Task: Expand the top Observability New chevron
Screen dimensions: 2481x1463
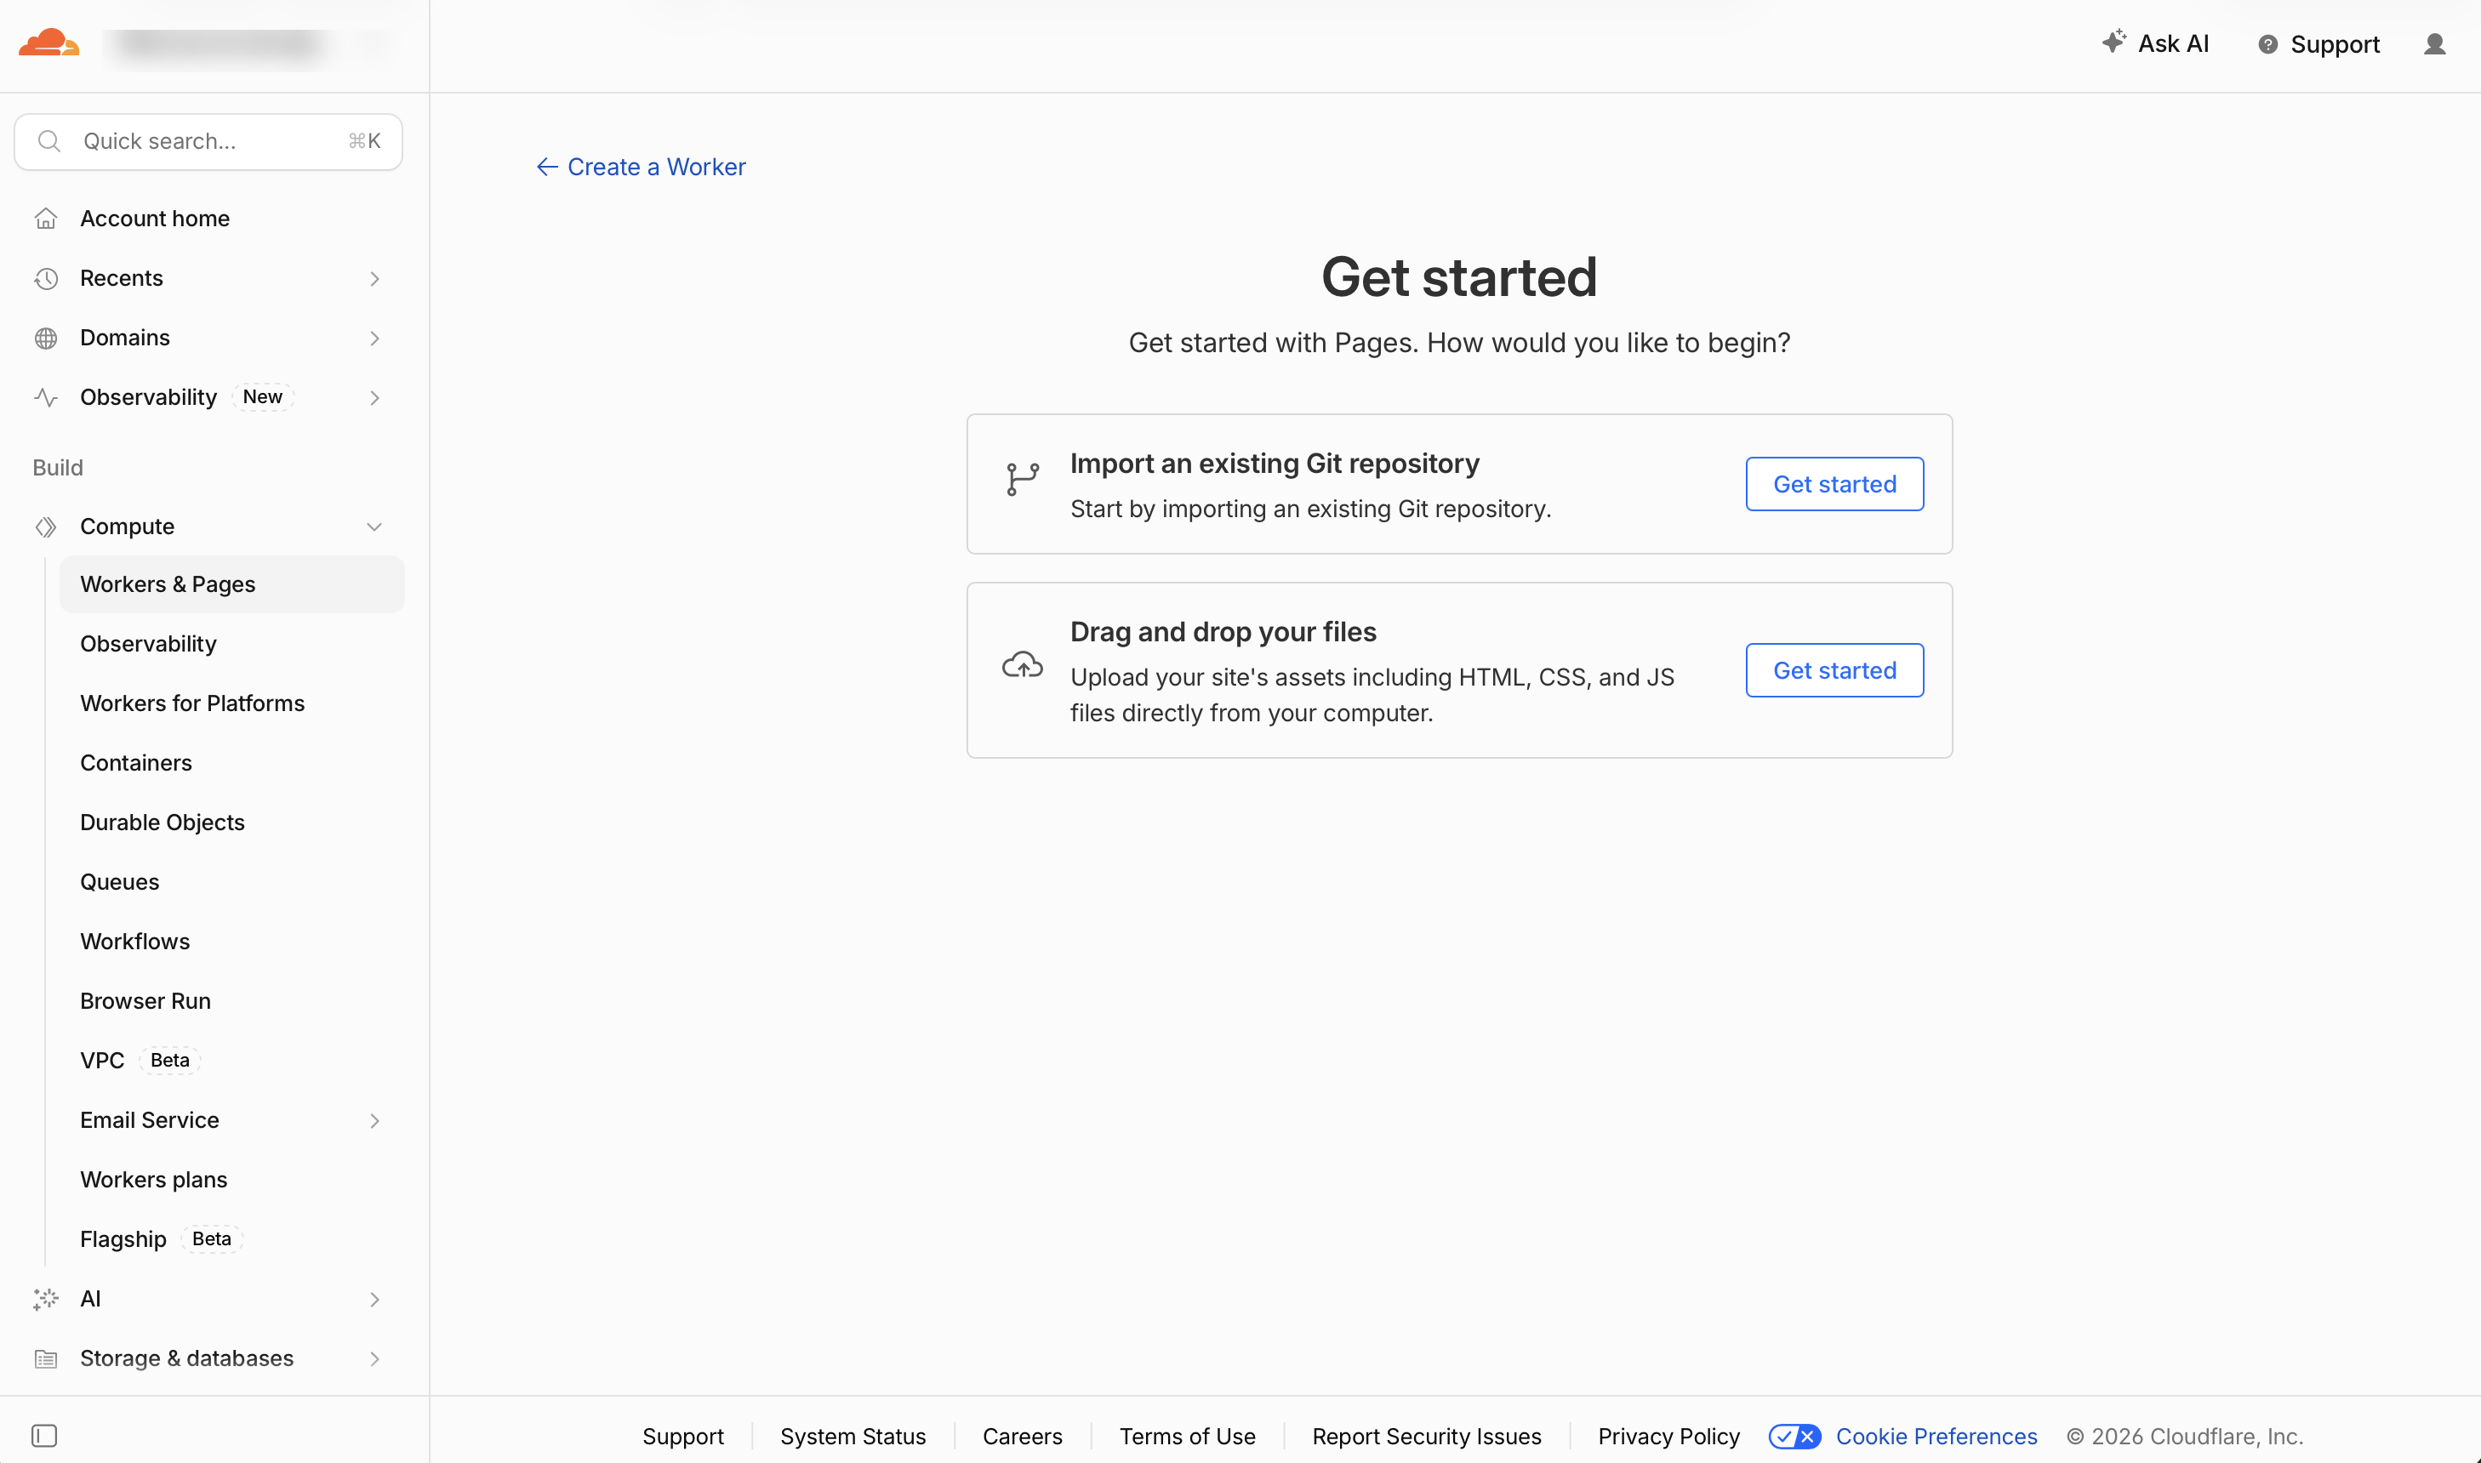Action: coord(374,397)
